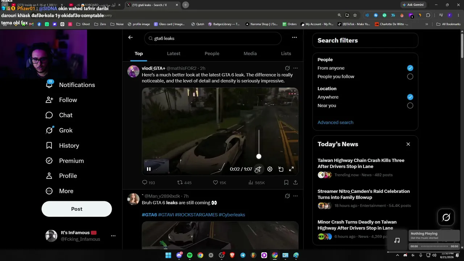Switch to the Top tab
464x261 pixels.
[139, 54]
